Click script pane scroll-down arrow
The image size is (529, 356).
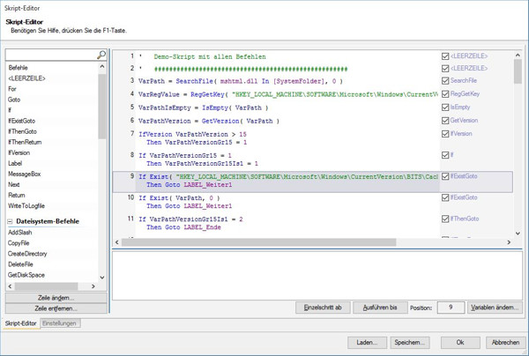[x=518, y=234]
